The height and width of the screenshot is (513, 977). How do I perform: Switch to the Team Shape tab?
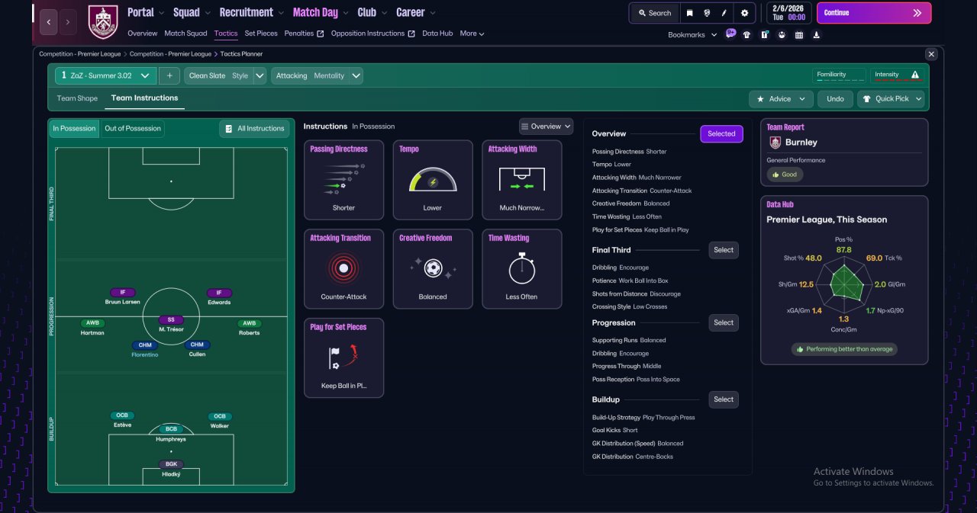(77, 98)
